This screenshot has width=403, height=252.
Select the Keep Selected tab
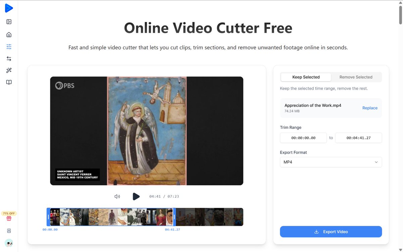[306, 77]
